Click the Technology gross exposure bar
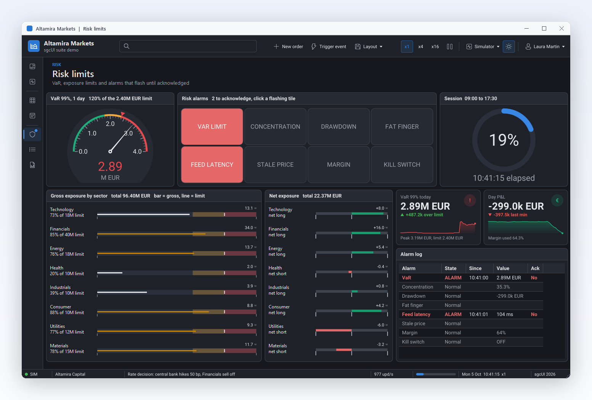 point(177,215)
